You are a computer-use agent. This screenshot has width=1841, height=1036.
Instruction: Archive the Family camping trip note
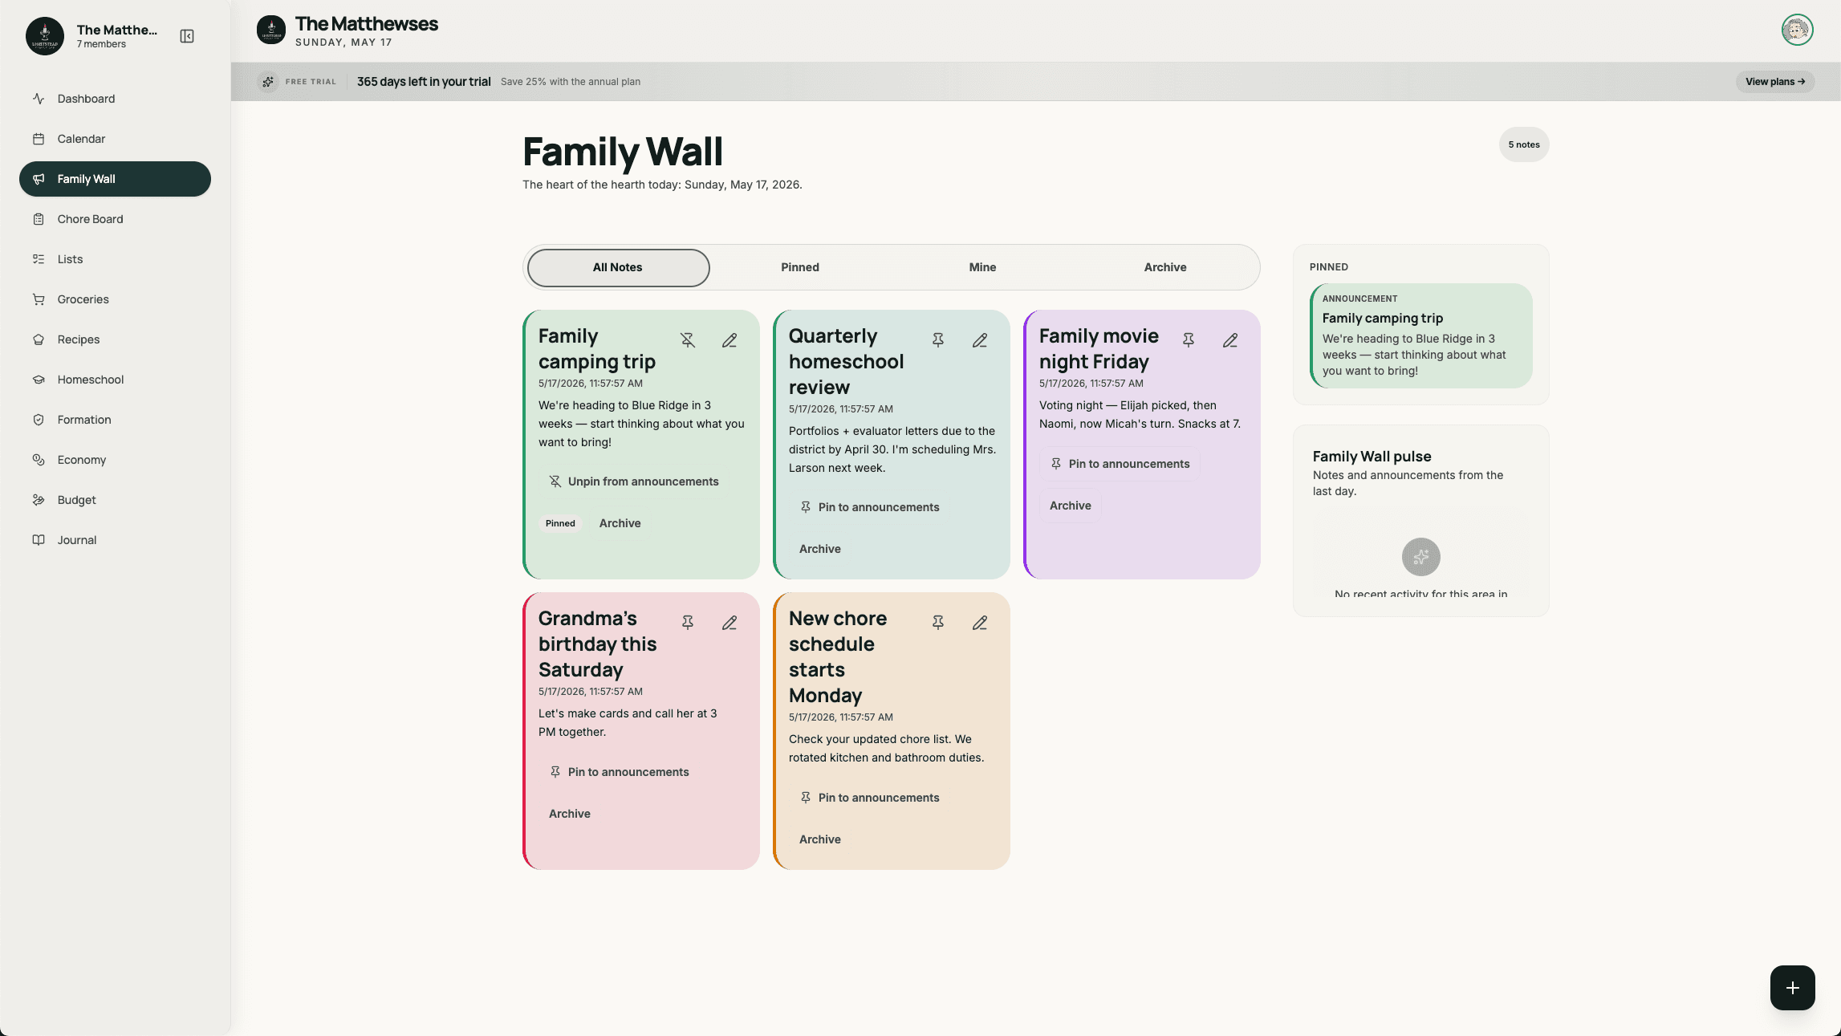coord(620,523)
